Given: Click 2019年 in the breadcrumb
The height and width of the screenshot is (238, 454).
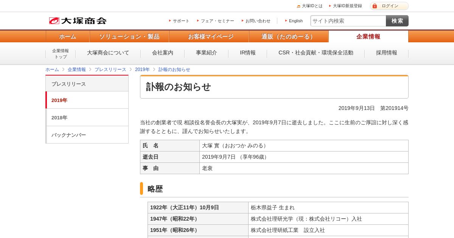Looking at the screenshot, I should [142, 70].
